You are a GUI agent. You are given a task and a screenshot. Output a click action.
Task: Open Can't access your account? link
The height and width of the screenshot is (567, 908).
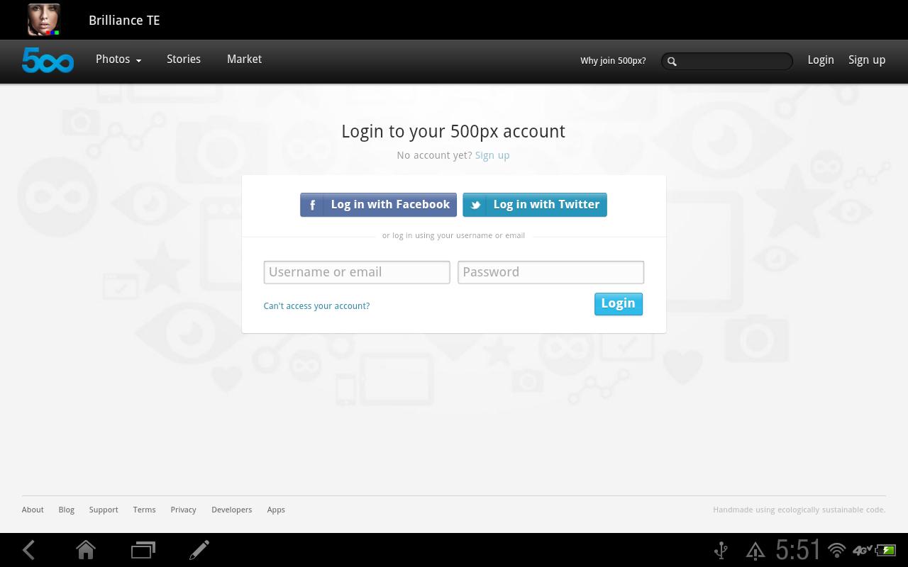coord(316,306)
